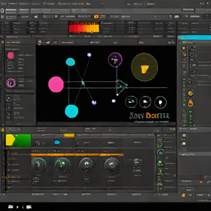Open the monitor-shaped taskbar icon at screen bottom
This screenshot has width=211, height=211.
click(29, 207)
